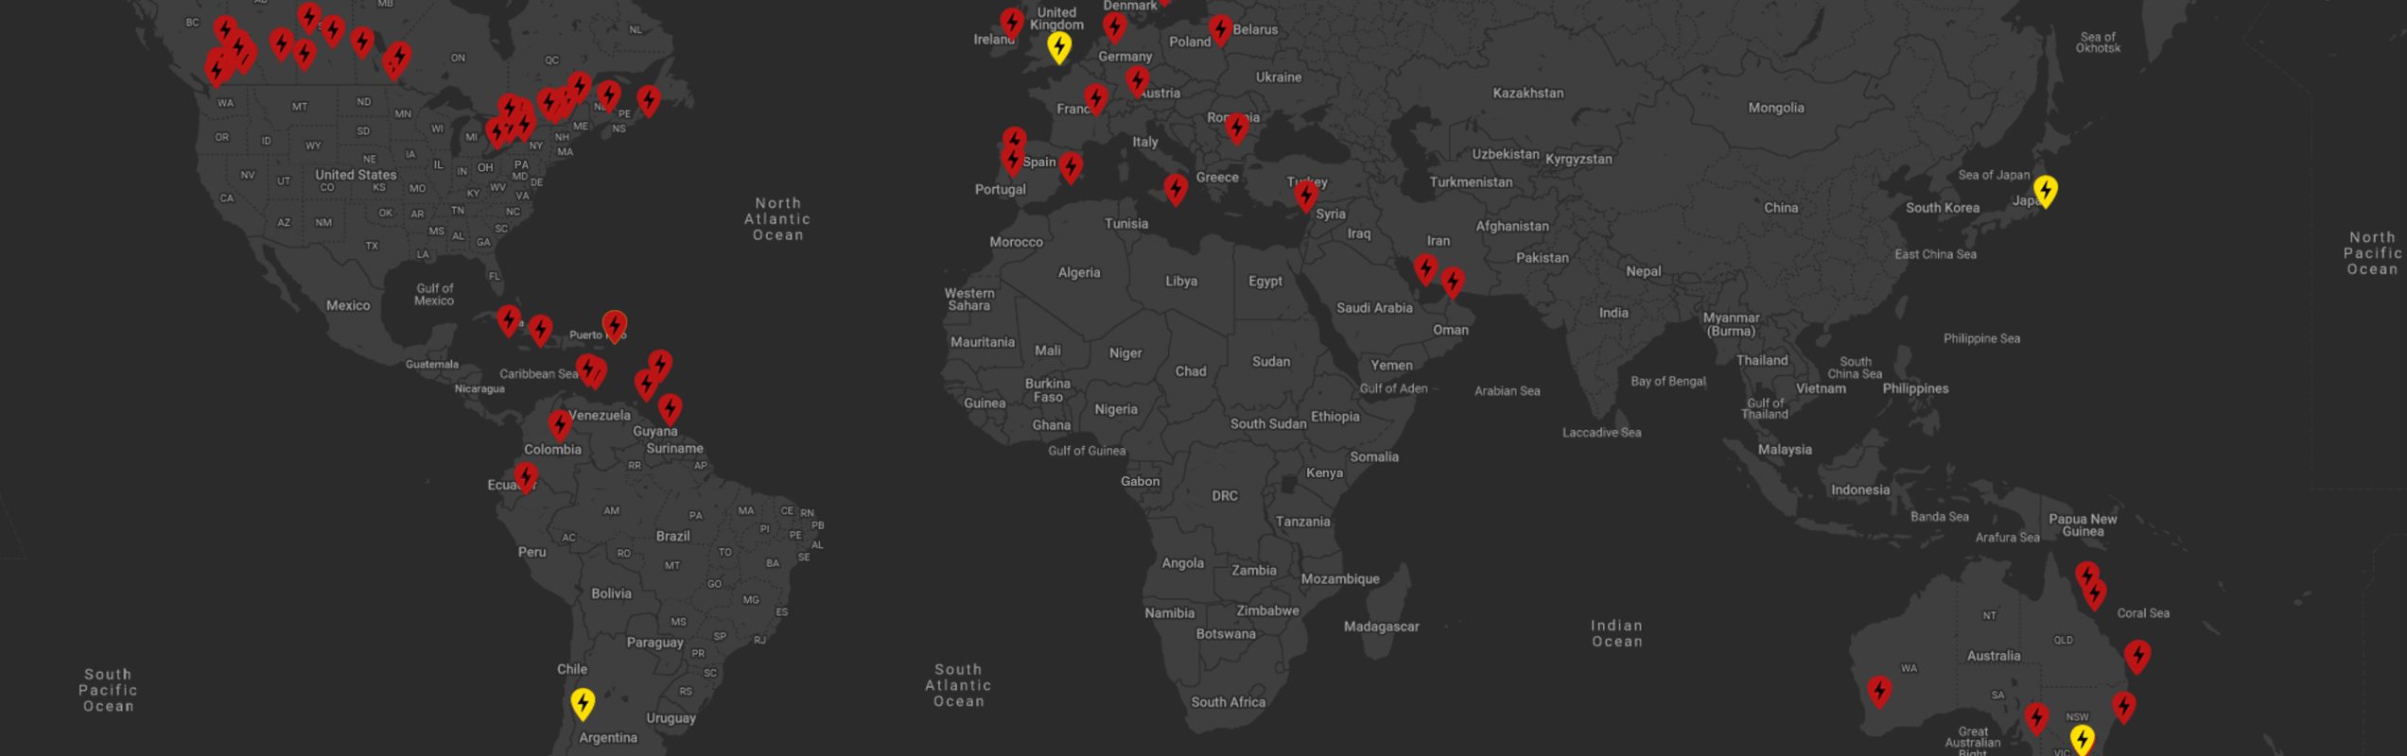This screenshot has height=756, width=2407.
Task: Select the red marker above Guyana
Action: coord(670,408)
